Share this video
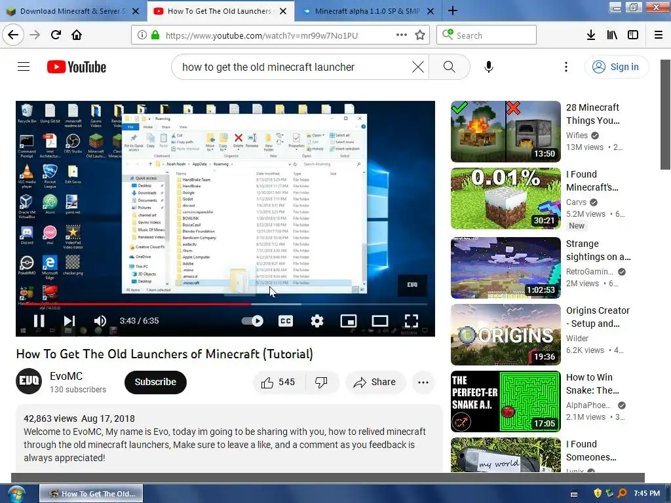 374,382
